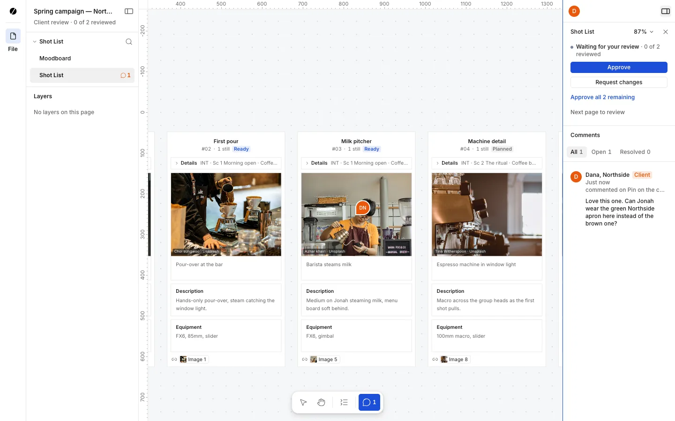This screenshot has width=675, height=421.
Task: Expand Details on Milk pitcher card
Action: (356, 163)
